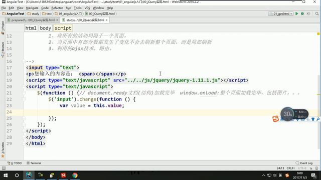Open the Help menu
321x180 pixels.
(x=110, y=8)
